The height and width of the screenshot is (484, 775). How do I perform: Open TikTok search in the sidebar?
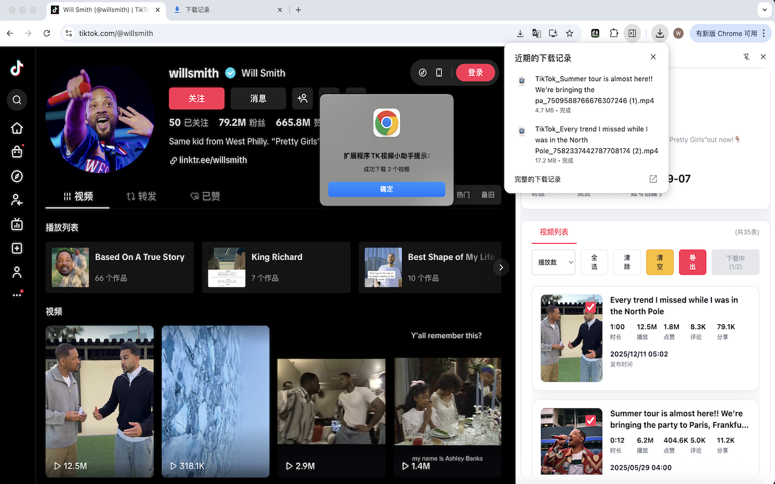point(17,100)
